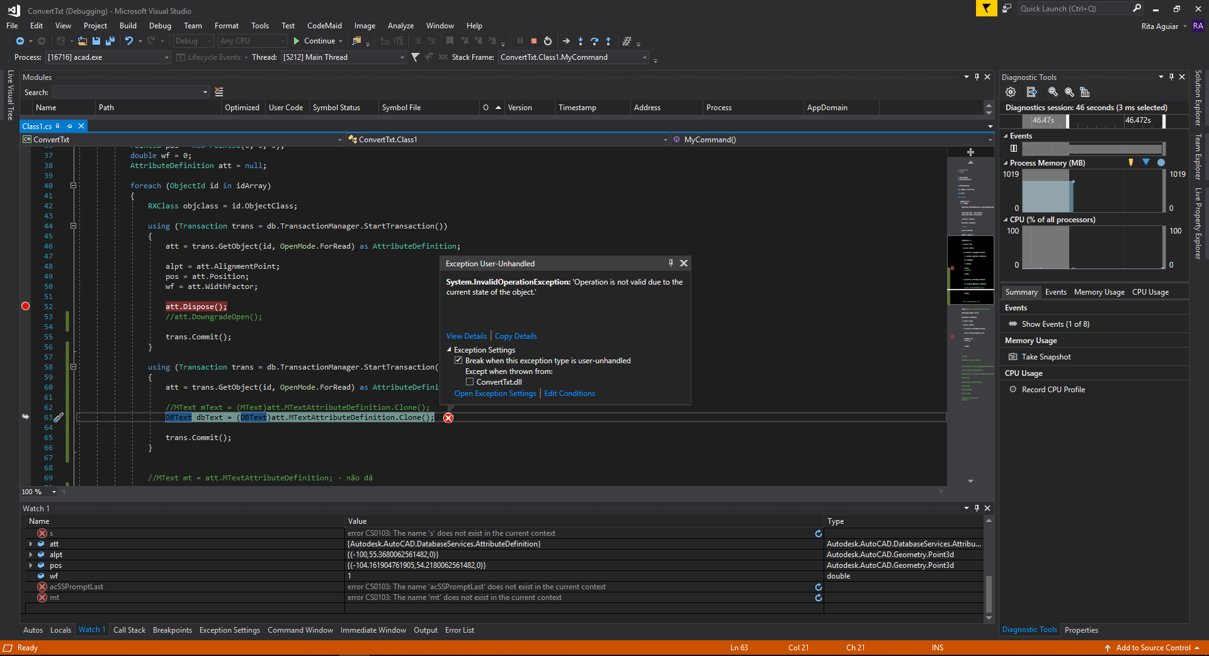Viewport: 1209px width, 656px height.
Task: Uncheck Break when exception is user-unhandled
Action: (458, 361)
